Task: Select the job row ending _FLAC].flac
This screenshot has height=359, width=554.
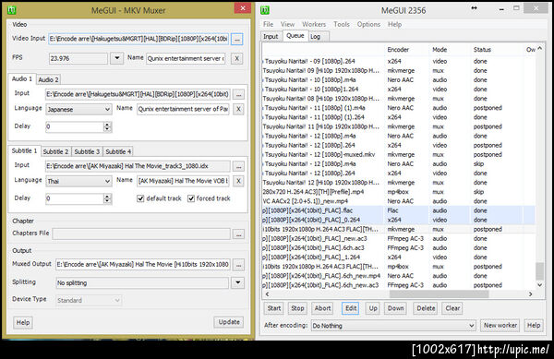Action: click(x=399, y=210)
